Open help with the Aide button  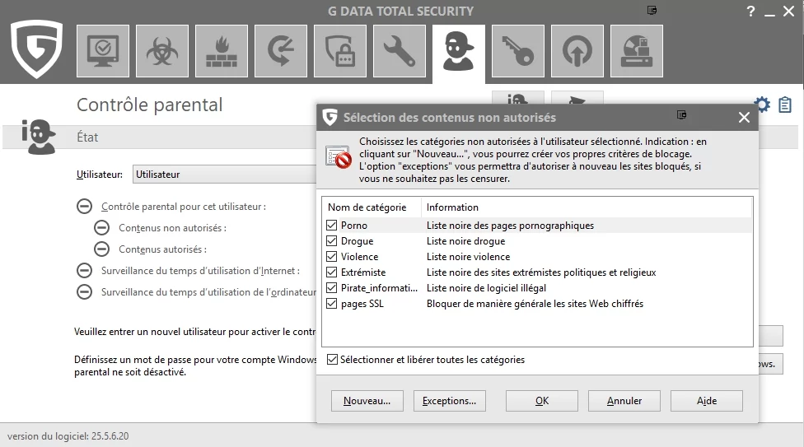tap(707, 401)
